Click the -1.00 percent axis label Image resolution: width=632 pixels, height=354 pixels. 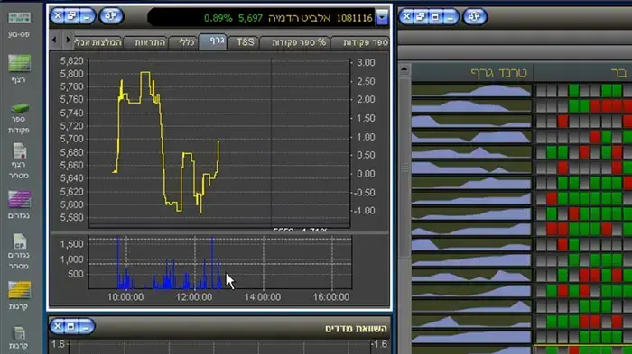[x=364, y=211]
